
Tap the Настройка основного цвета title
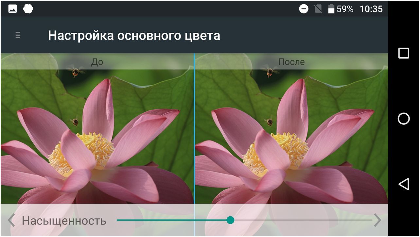(x=134, y=35)
